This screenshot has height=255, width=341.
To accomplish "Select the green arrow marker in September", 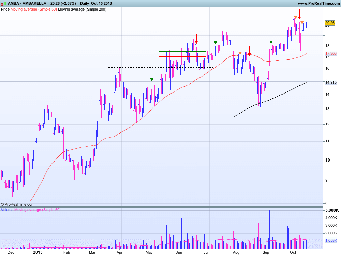I will click(x=271, y=39).
